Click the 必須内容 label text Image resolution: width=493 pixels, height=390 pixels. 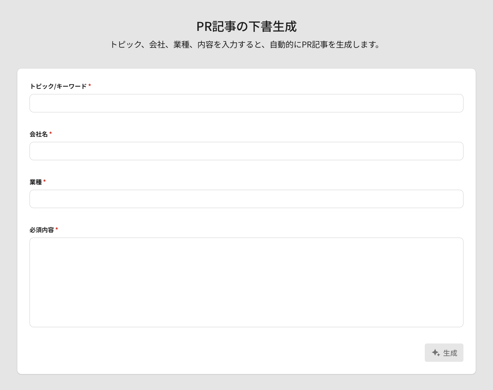pos(41,230)
